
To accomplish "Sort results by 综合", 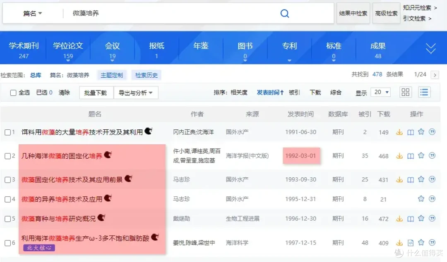I will (336, 93).
